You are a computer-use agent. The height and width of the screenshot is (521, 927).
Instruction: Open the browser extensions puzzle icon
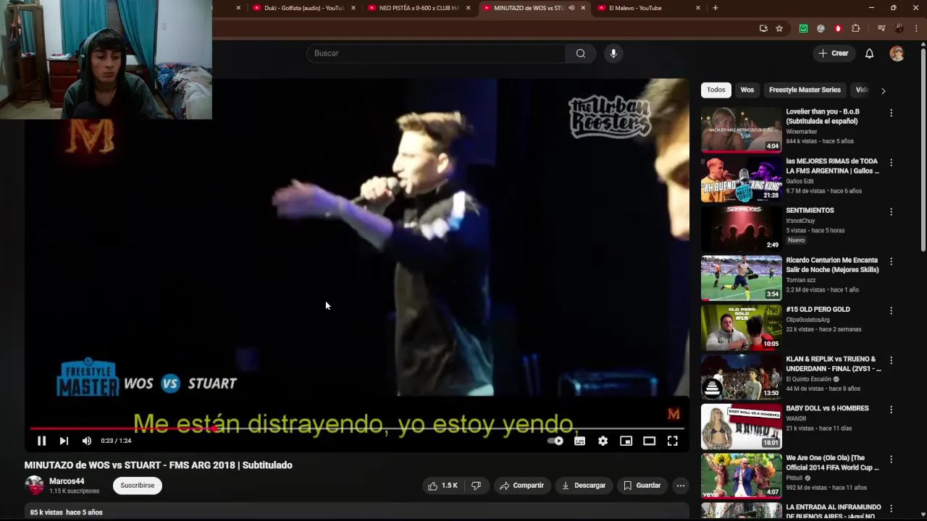click(856, 28)
